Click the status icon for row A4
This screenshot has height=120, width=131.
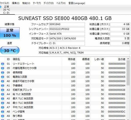coord(3,94)
